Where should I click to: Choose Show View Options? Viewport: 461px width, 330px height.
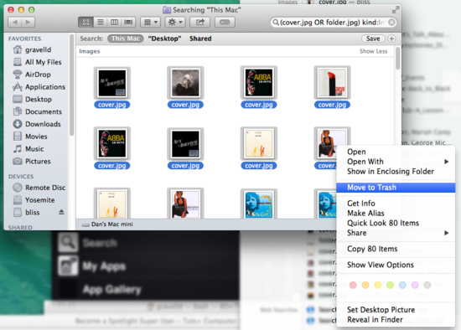[396, 265]
